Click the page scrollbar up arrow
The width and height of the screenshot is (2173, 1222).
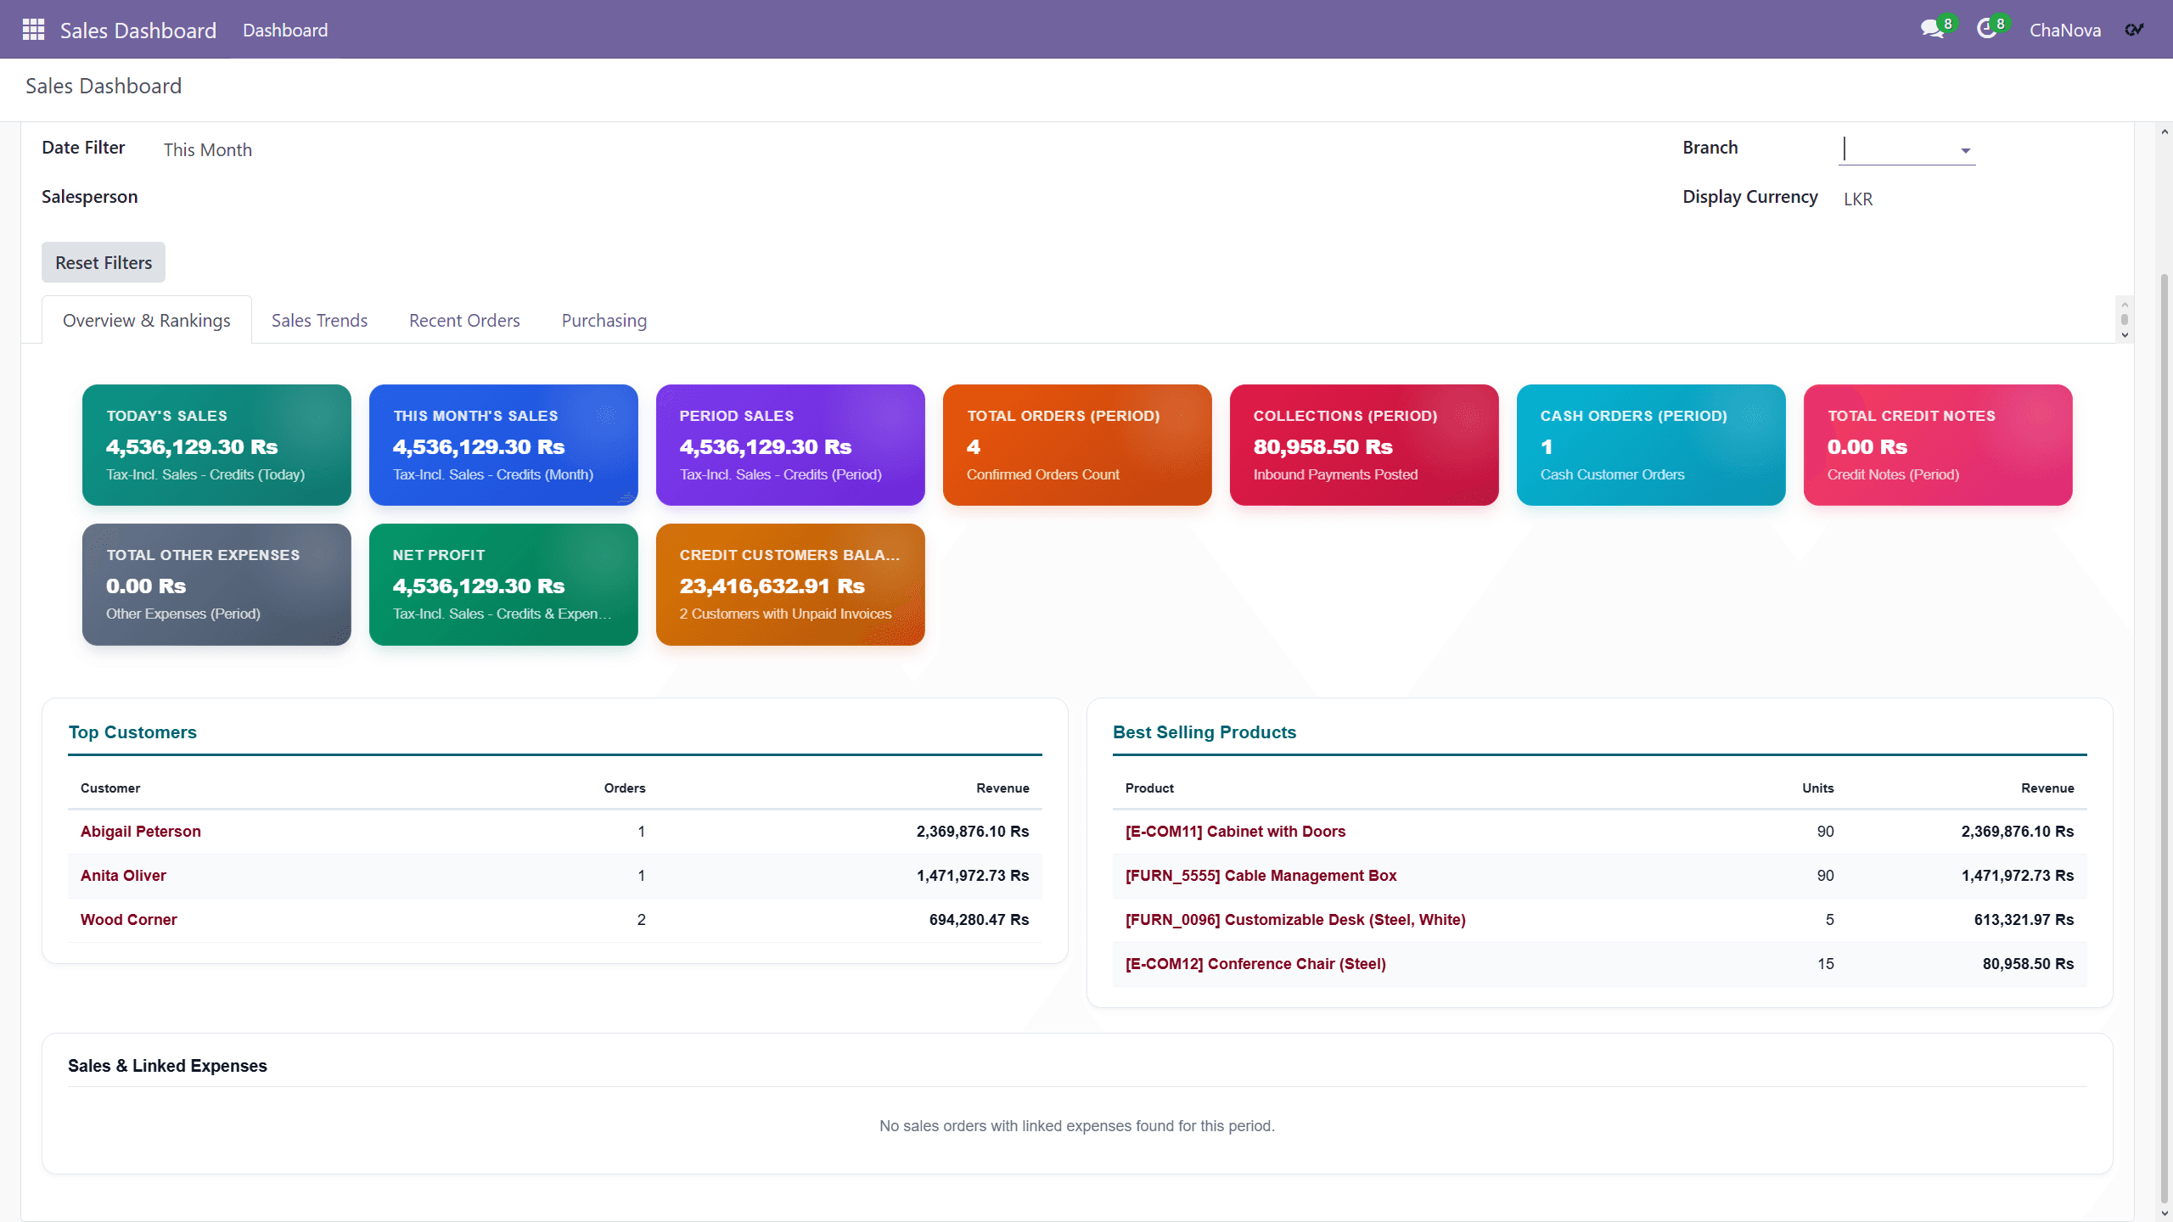click(2165, 132)
